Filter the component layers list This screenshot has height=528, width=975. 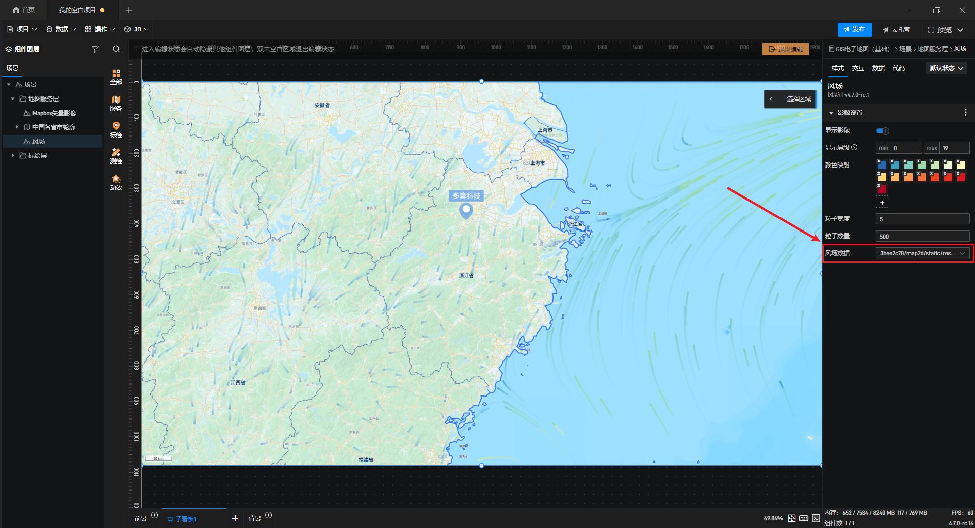tap(95, 49)
